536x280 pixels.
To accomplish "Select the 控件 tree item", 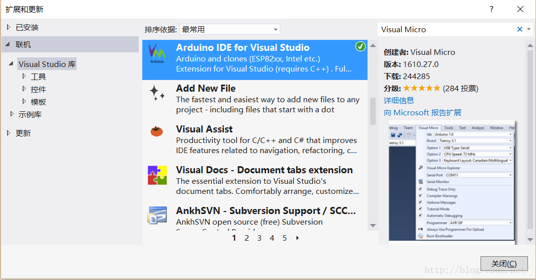I will coord(38,90).
